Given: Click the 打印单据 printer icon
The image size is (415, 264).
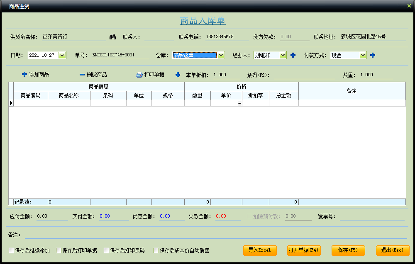Looking at the screenshot, I should [139, 75].
